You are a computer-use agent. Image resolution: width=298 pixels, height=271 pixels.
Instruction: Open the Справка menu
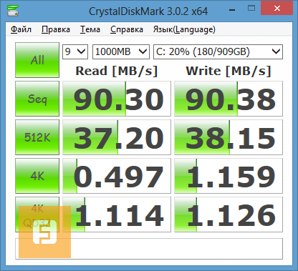(127, 29)
